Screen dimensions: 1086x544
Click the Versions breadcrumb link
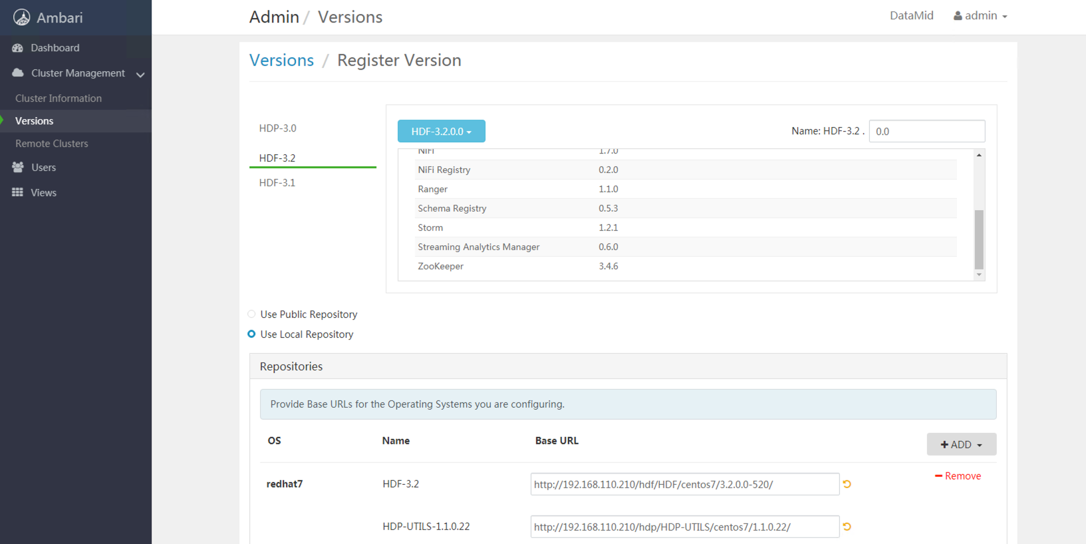tap(281, 61)
